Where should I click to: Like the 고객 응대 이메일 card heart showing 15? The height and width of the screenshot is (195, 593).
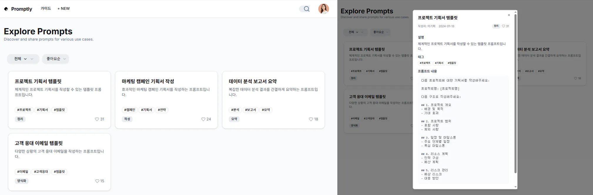(x=97, y=181)
